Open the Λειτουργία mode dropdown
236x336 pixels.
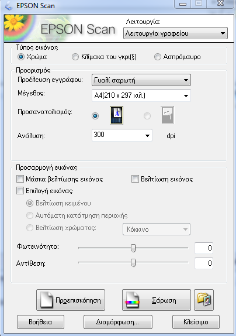click(x=175, y=33)
